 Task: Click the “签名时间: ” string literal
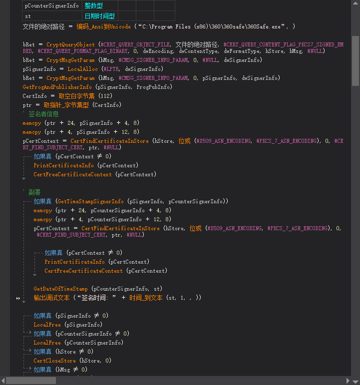pos(96,298)
